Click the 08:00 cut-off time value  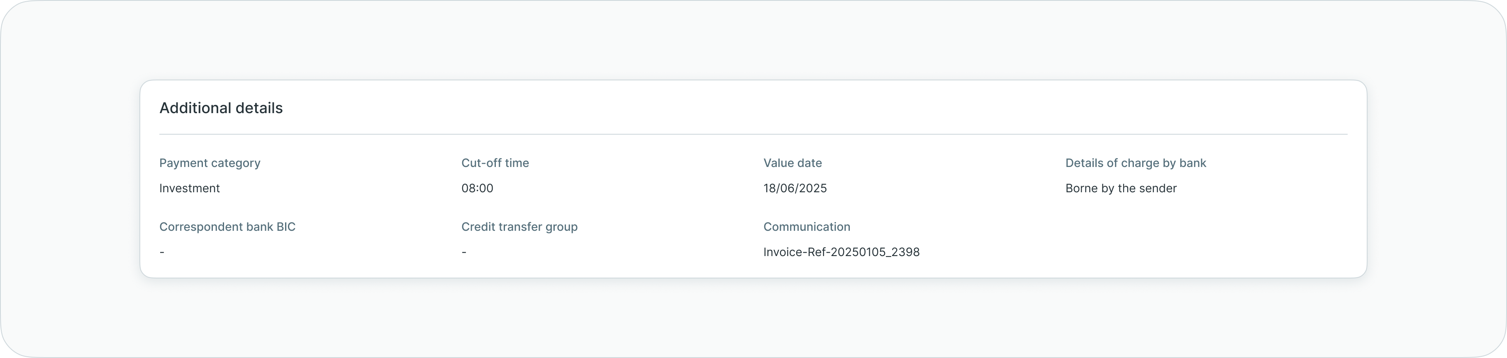(477, 188)
